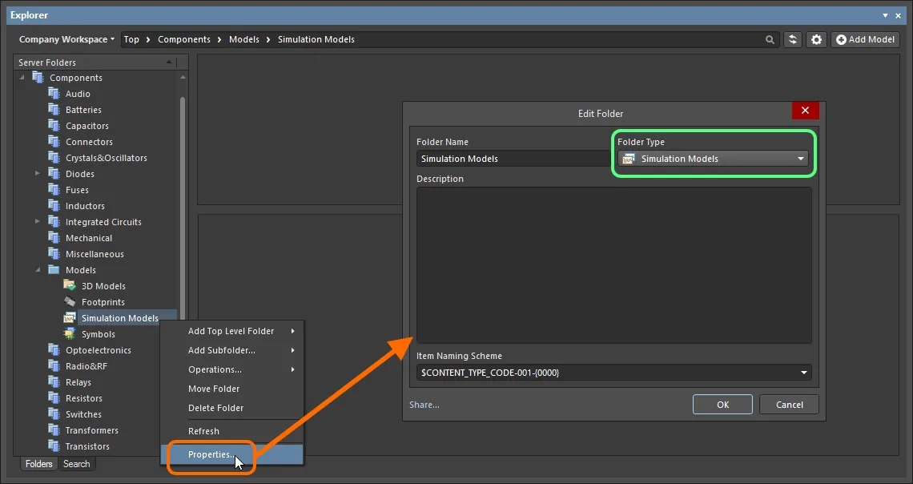Choose Refresh from context menu
913x484 pixels.
[x=231, y=431]
